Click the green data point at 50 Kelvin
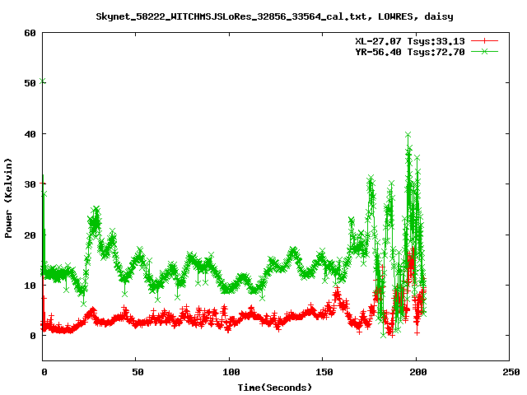 [x=43, y=81]
